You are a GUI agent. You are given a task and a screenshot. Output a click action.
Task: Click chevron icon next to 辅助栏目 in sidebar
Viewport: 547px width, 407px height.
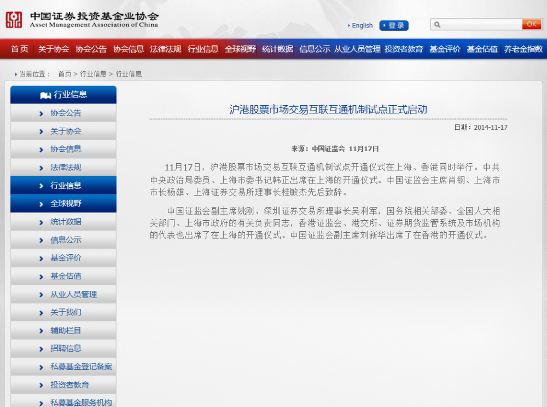[41, 331]
